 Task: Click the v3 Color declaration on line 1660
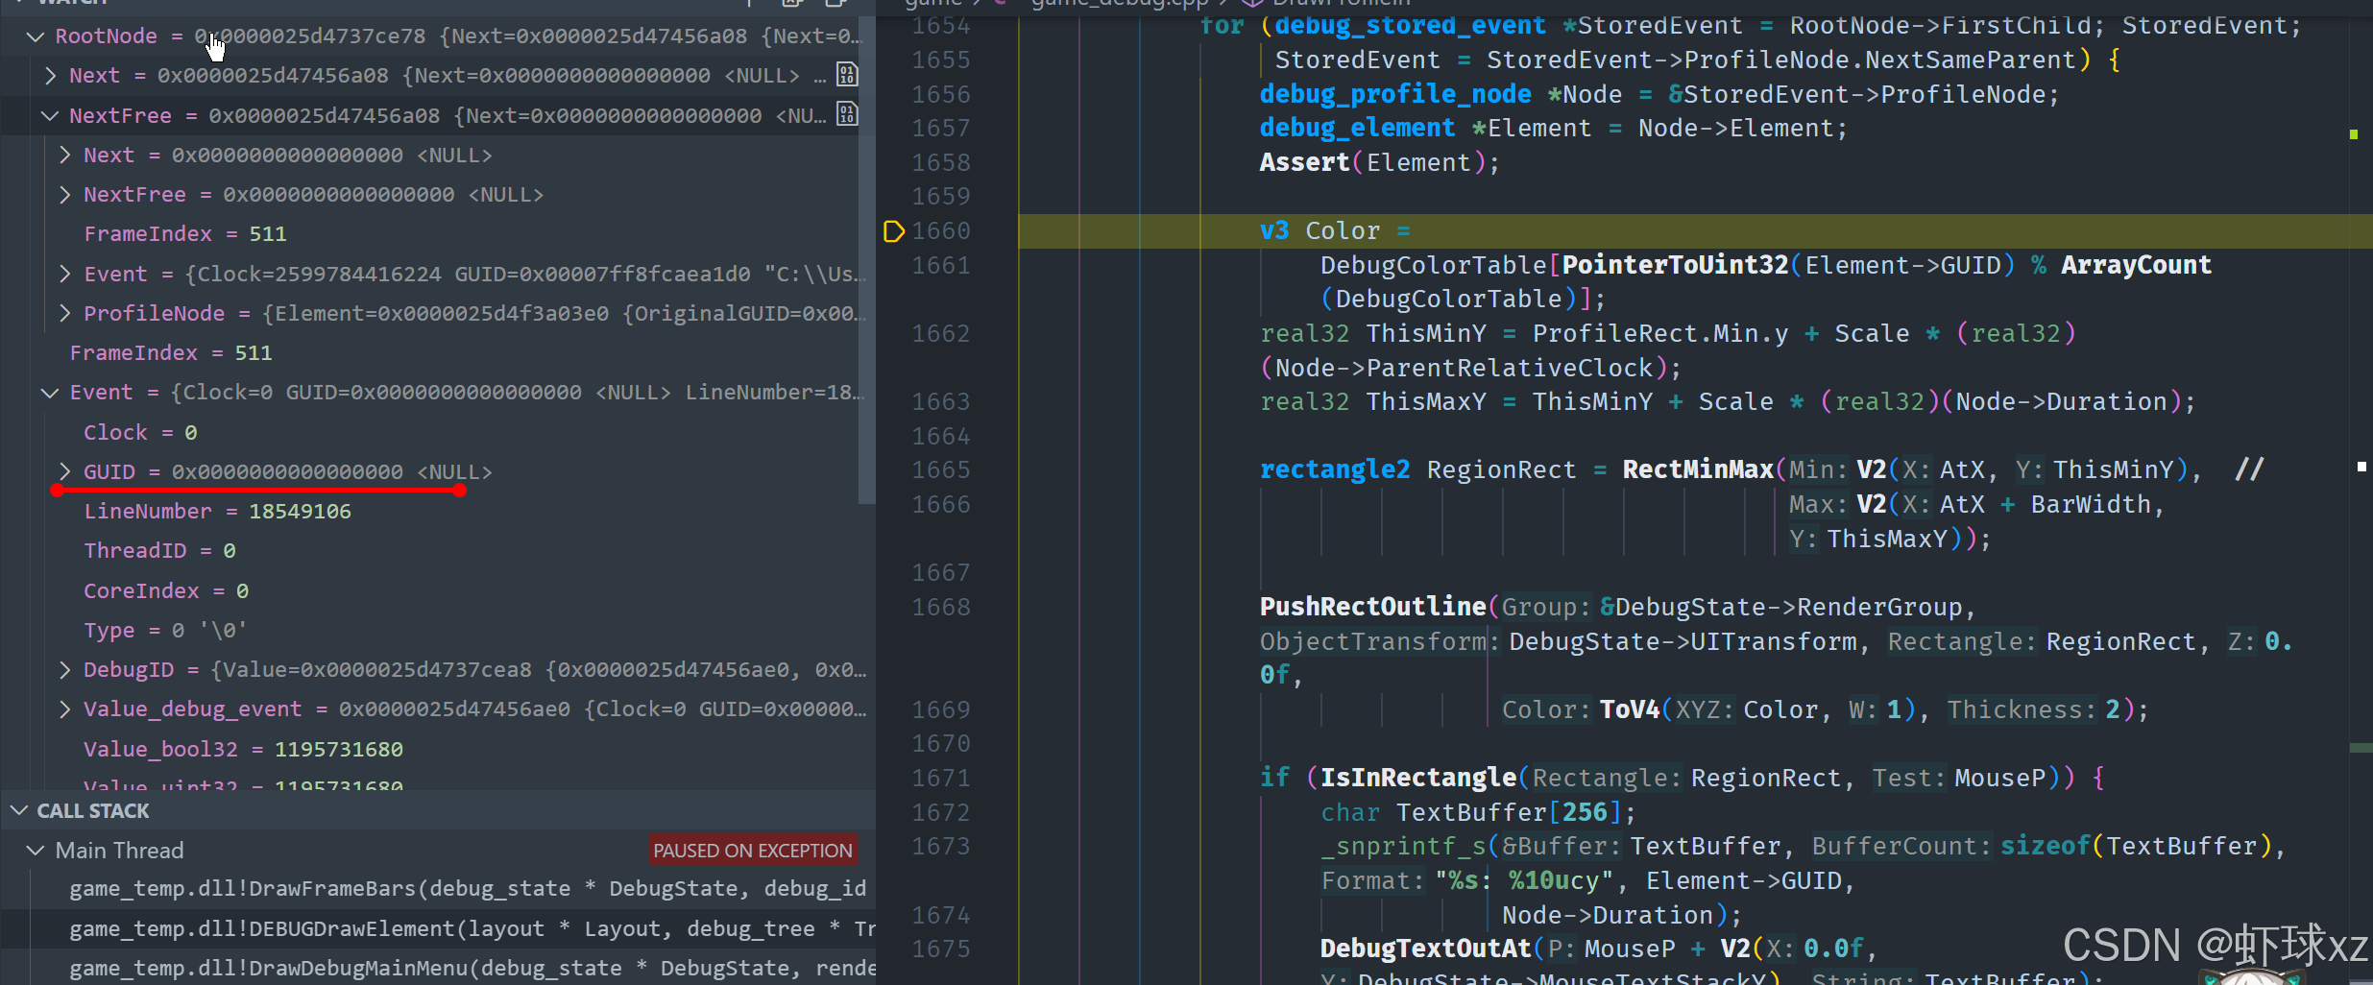1334,231
